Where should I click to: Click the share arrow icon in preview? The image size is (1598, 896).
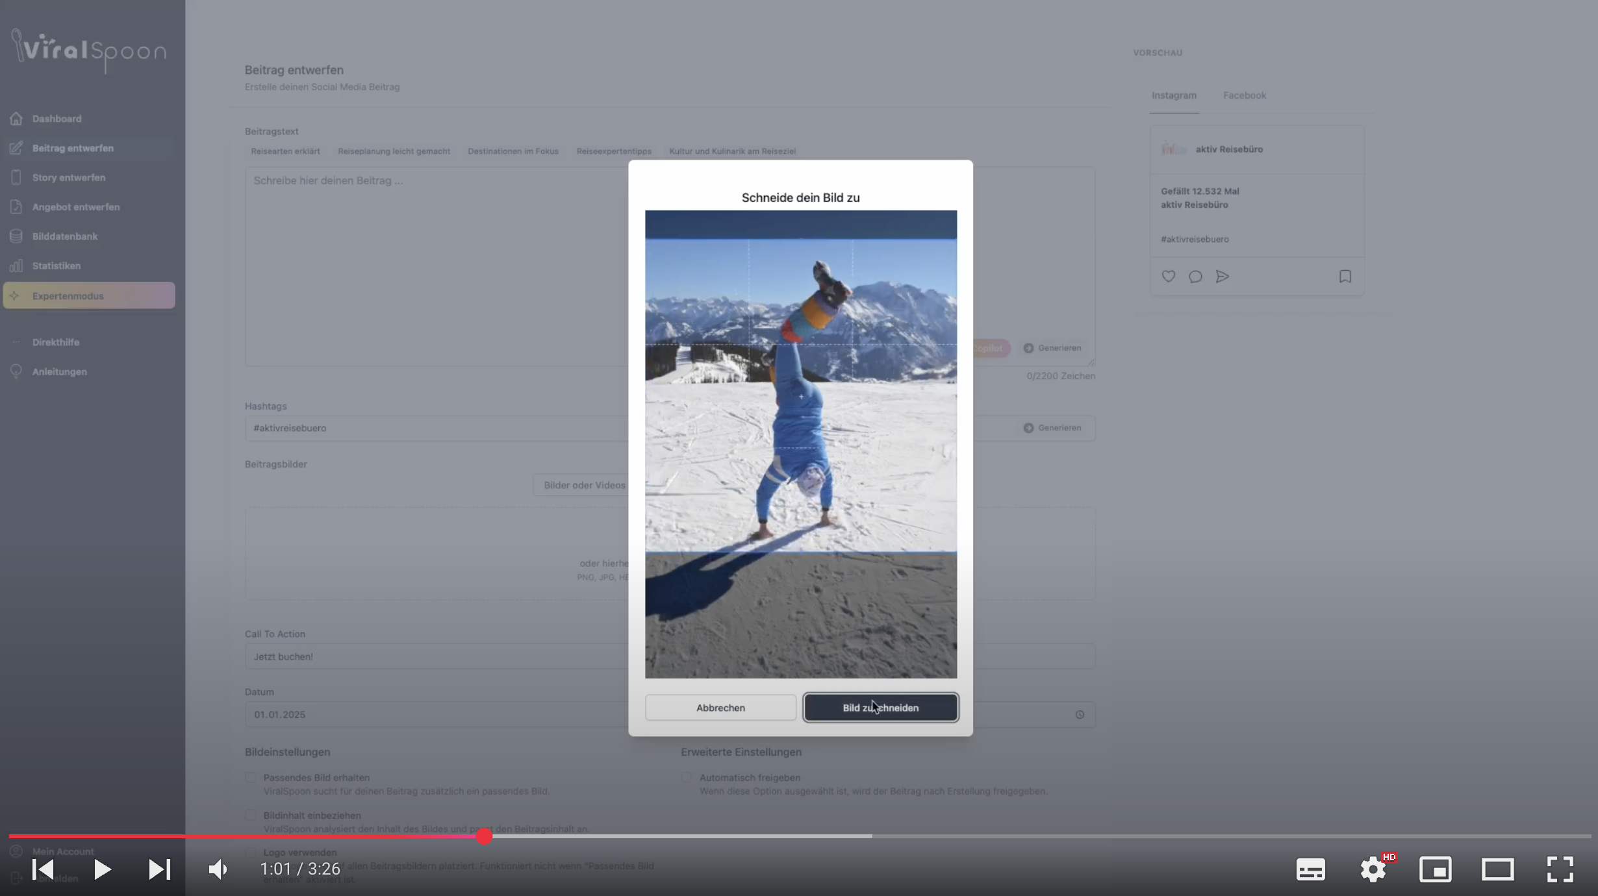[x=1222, y=277]
